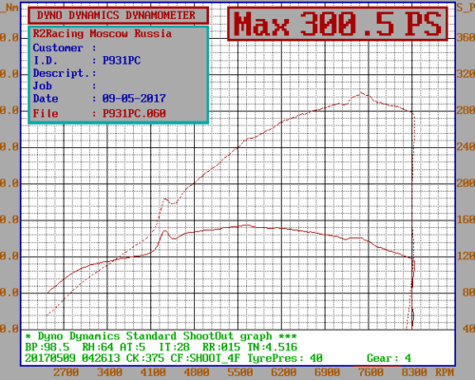Click the 'RPM' axis unit label
Viewport: 475px width, 380px height.
[445, 372]
